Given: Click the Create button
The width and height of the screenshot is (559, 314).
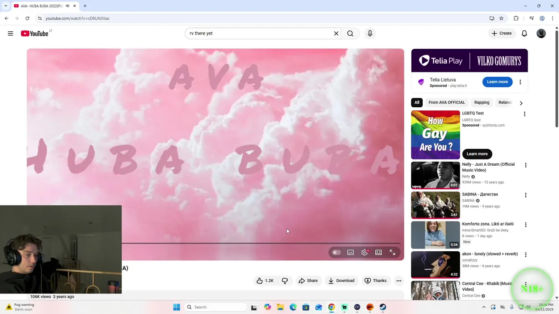Looking at the screenshot, I should pos(501,33).
